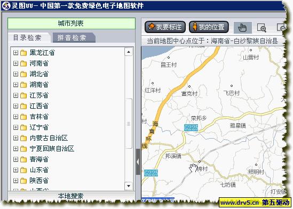293x209 pixels.
Task: Click the 灵图UU app logo icon
Action: 6,5
